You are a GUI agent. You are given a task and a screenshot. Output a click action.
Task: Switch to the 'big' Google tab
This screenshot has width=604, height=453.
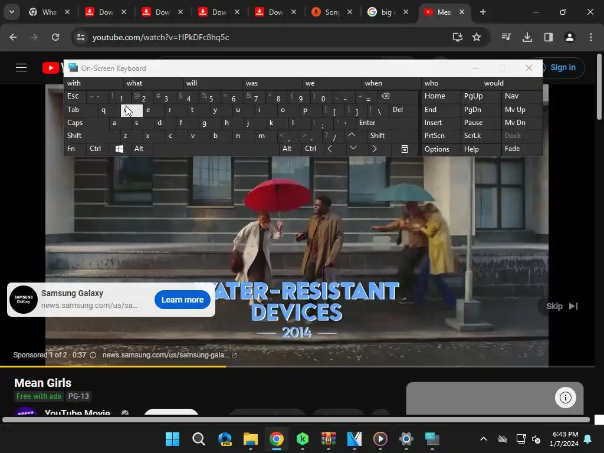[x=388, y=12]
